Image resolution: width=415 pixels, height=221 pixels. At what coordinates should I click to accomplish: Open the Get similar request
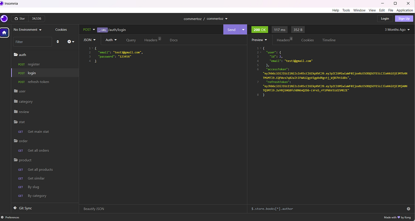point(45,178)
